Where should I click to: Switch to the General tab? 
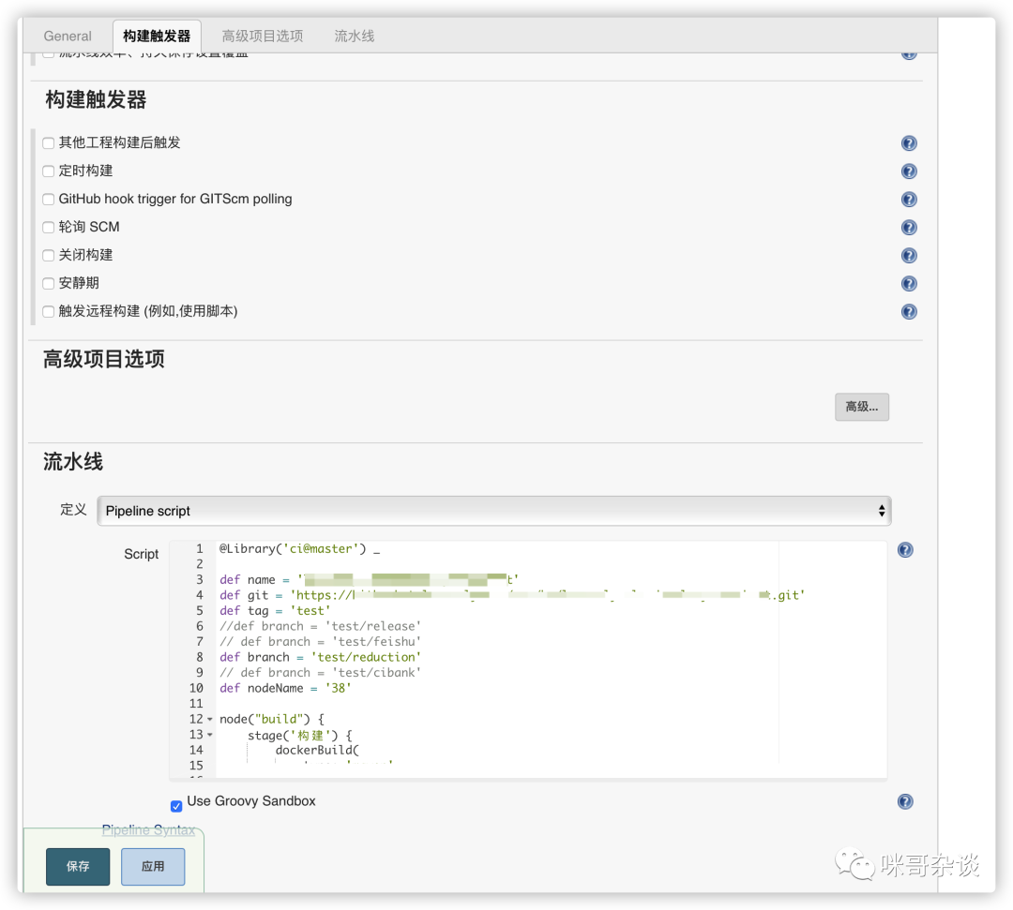click(x=68, y=37)
